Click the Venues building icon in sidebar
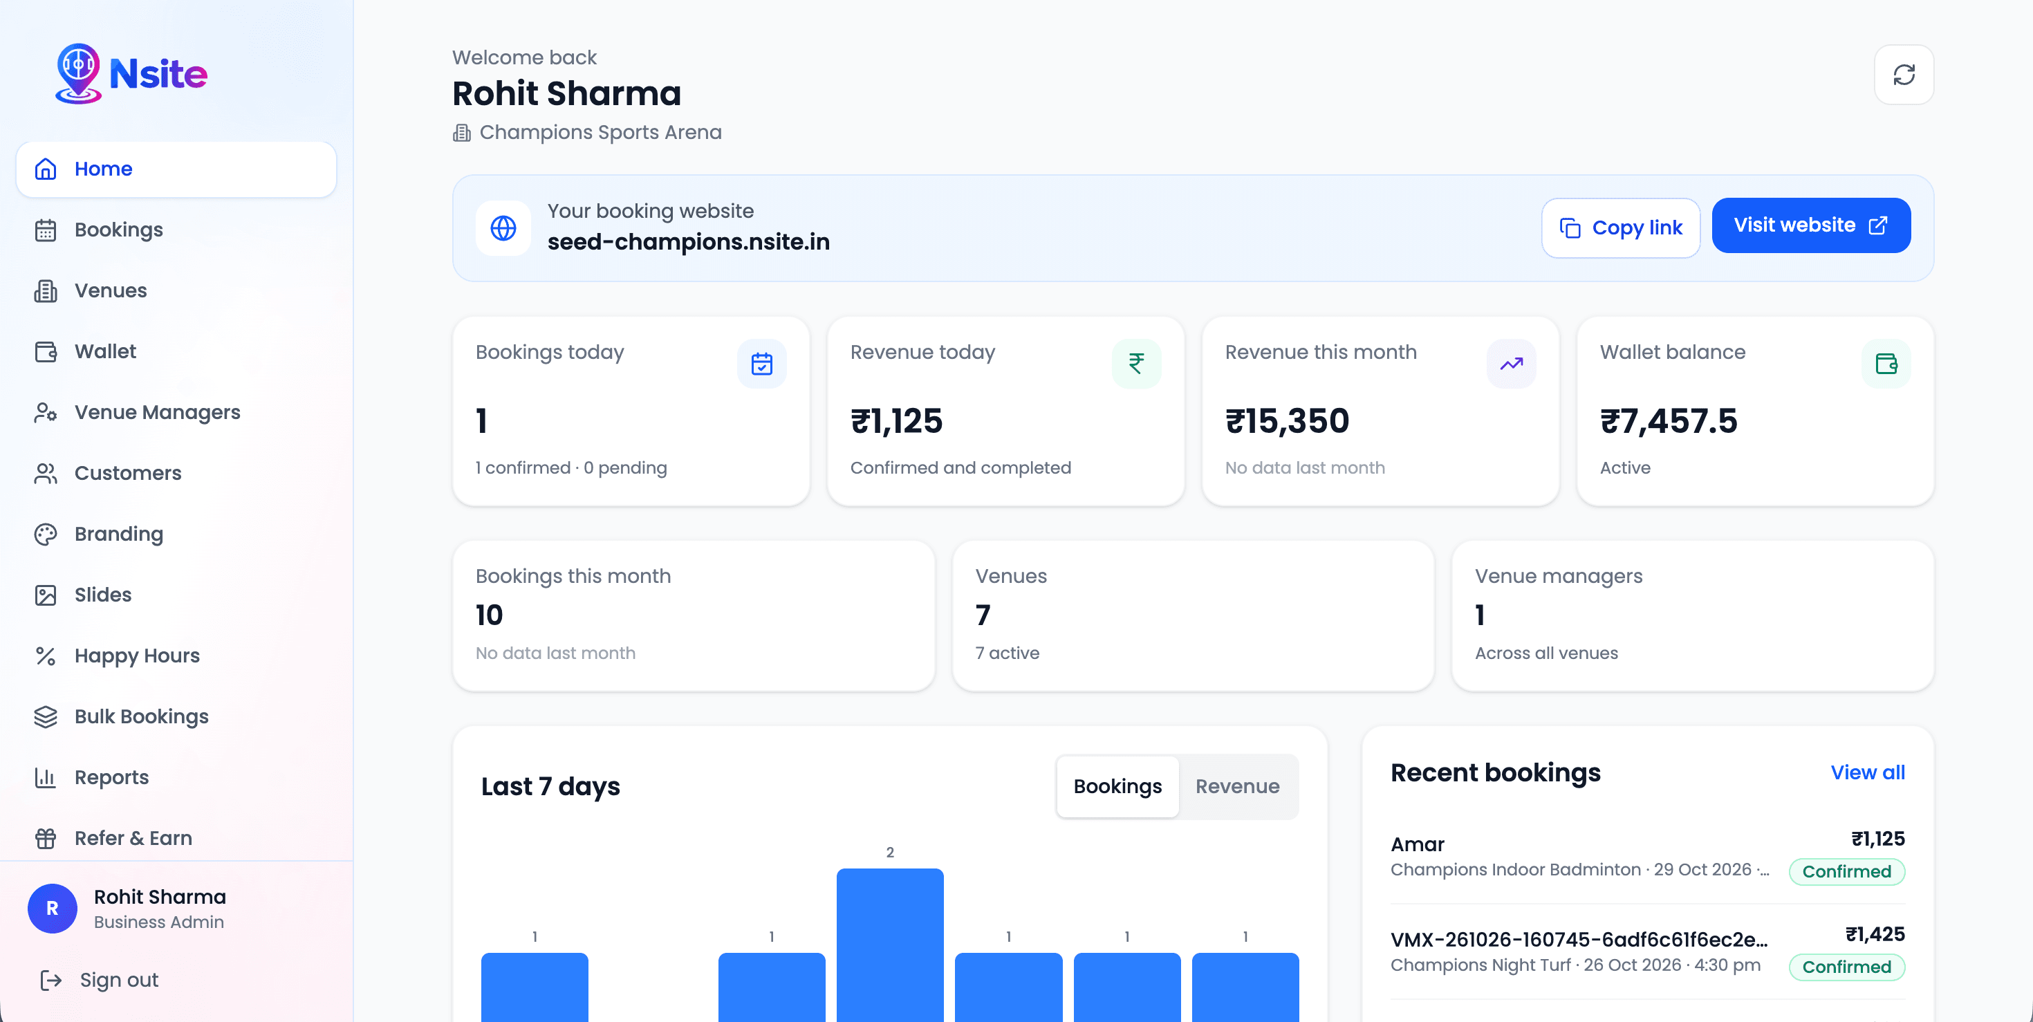Screen dimensions: 2033x1022 click(x=46, y=290)
